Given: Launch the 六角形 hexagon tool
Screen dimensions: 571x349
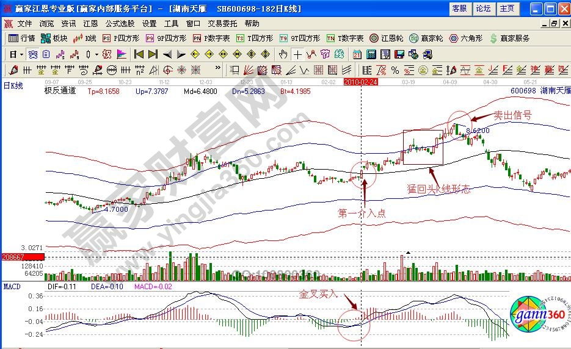Looking at the screenshot, I should click(x=465, y=38).
